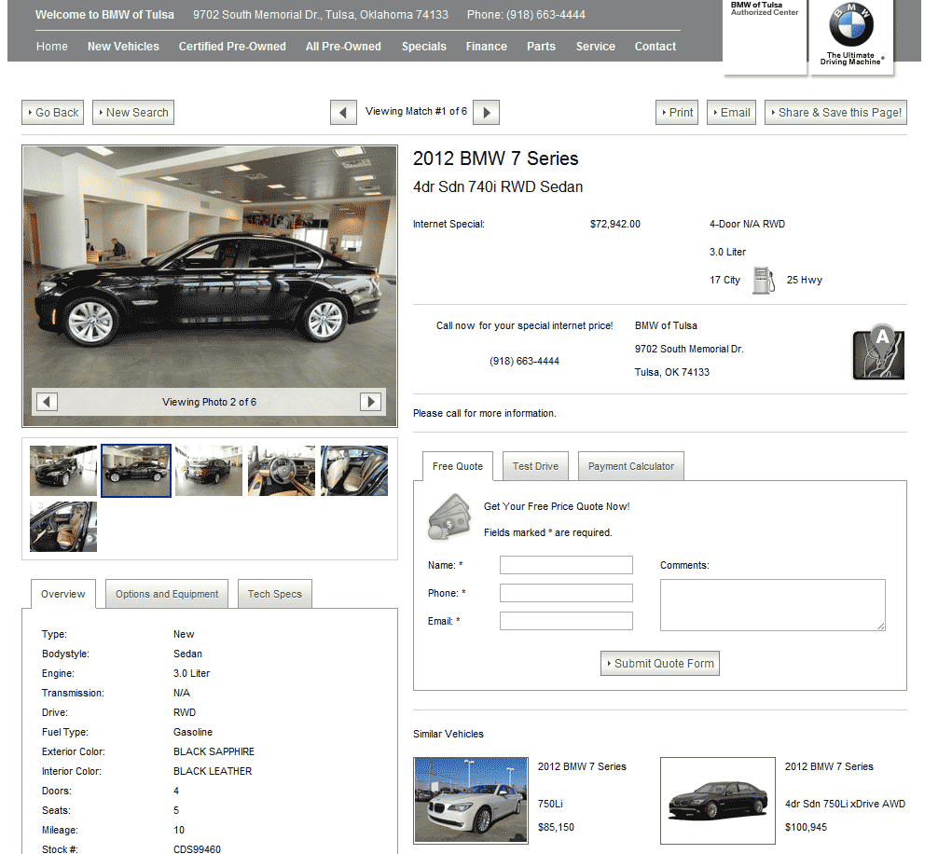
Task: Open the Specials menu
Action: pos(424,46)
